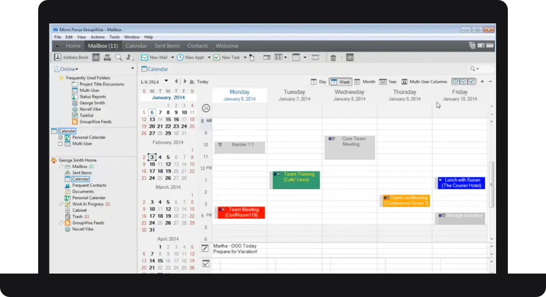Open the Online mode dropdown
This screenshot has width=546, height=297.
click(66, 69)
